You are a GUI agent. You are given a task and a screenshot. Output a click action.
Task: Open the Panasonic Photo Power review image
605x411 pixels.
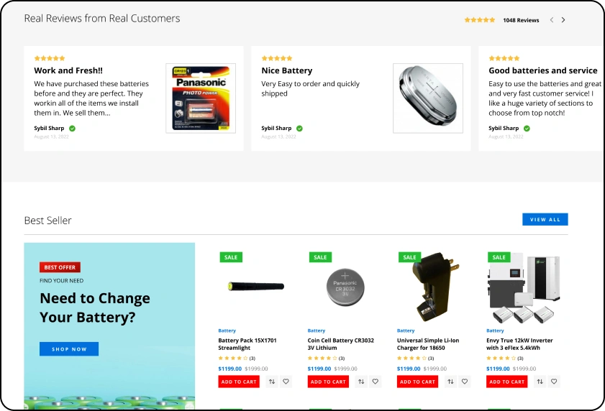click(x=201, y=98)
